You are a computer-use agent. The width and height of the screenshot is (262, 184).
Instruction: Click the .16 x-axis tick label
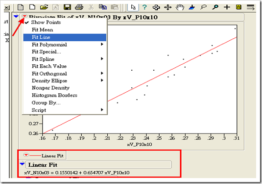43,138
